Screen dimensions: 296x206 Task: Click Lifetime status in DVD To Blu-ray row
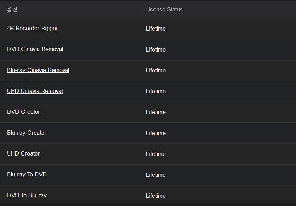click(x=156, y=196)
